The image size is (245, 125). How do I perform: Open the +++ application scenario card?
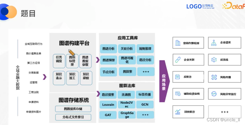click(225, 112)
